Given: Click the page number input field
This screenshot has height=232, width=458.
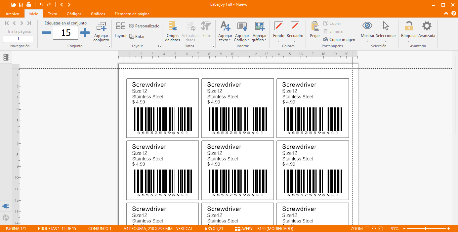Looking at the screenshot, I should [x=18, y=39].
